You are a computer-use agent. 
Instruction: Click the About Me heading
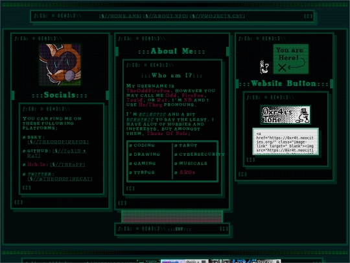171,51
